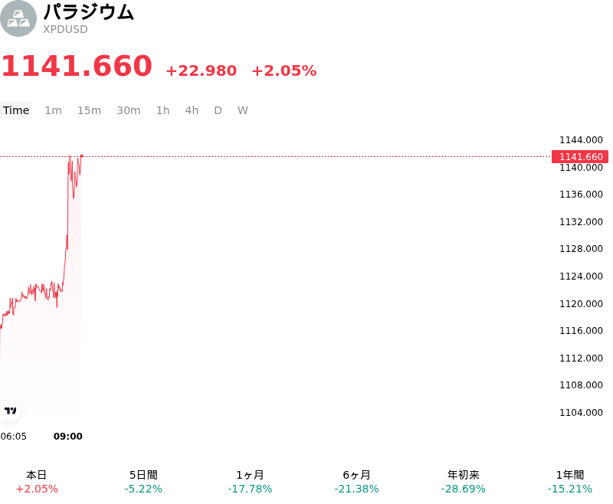
Task: Switch to Weekly (W) chart
Action: coord(243,110)
